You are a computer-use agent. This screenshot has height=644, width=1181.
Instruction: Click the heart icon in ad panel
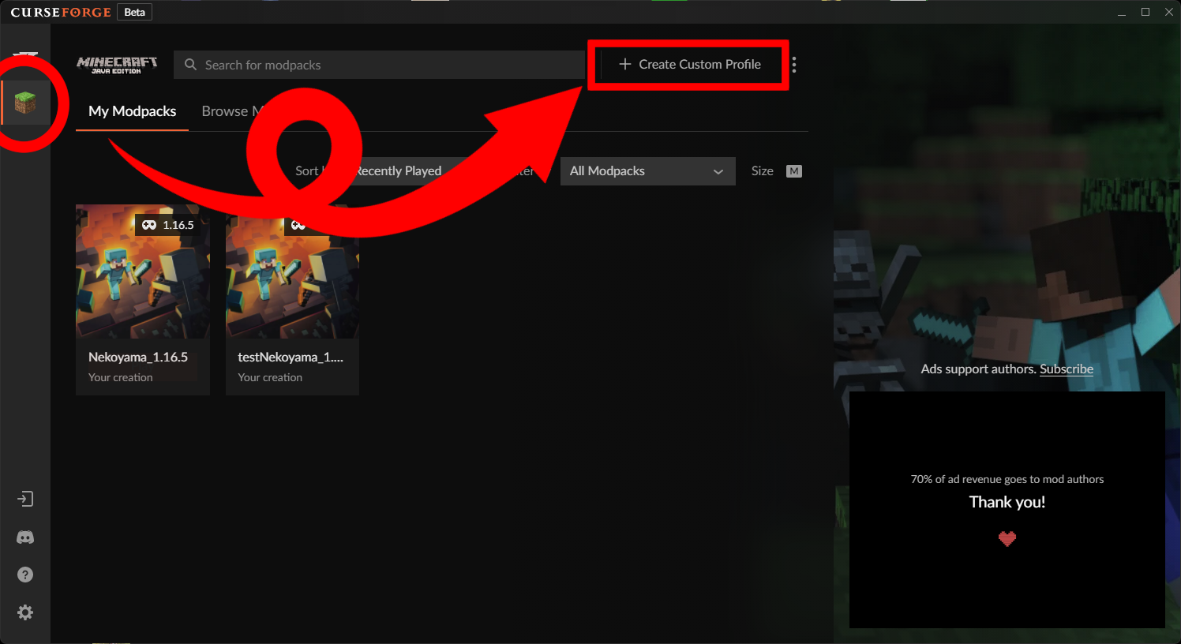[x=1007, y=538]
